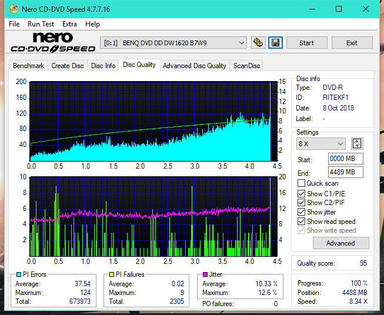Toggle Show read speed checkbox
Viewport: 384px width, 315px height.
301,221
